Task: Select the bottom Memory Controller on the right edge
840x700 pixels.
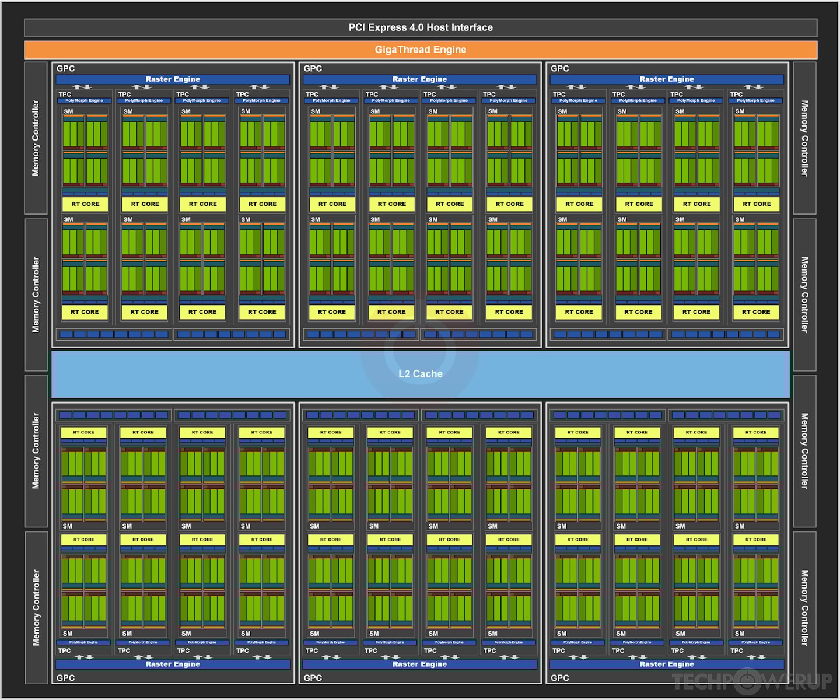Action: pos(805,607)
